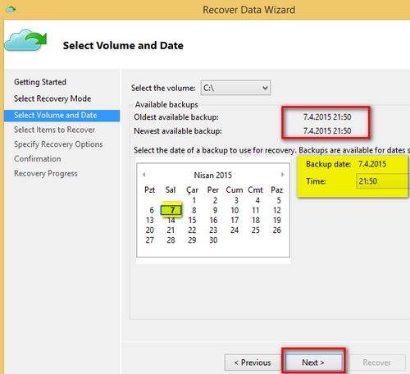Go to the Select Recovery Mode step
The width and height of the screenshot is (410, 374).
coord(52,98)
